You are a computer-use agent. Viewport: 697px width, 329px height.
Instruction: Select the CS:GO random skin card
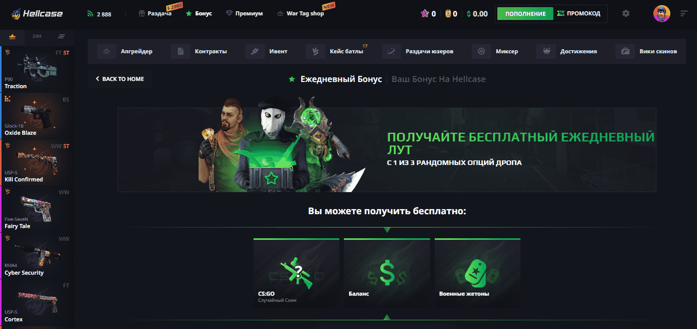[x=296, y=273]
